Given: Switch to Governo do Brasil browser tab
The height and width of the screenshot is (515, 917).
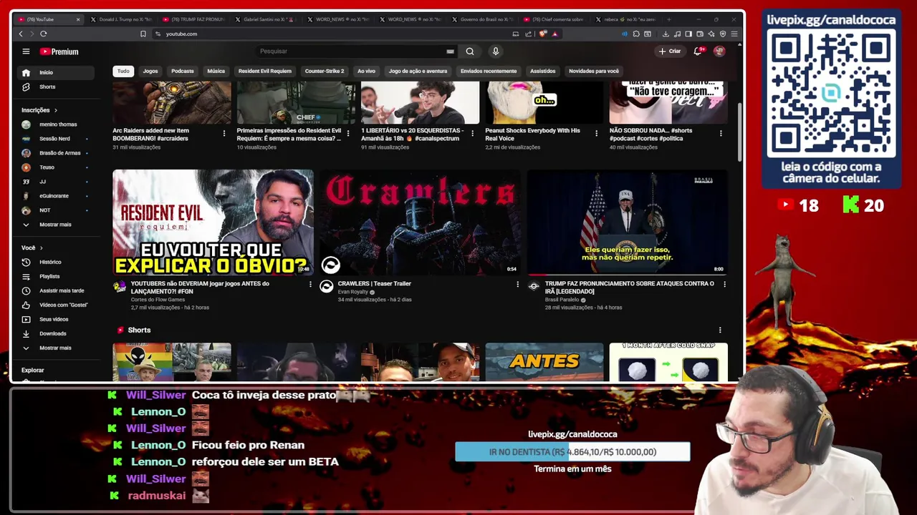Looking at the screenshot, I should tap(484, 19).
